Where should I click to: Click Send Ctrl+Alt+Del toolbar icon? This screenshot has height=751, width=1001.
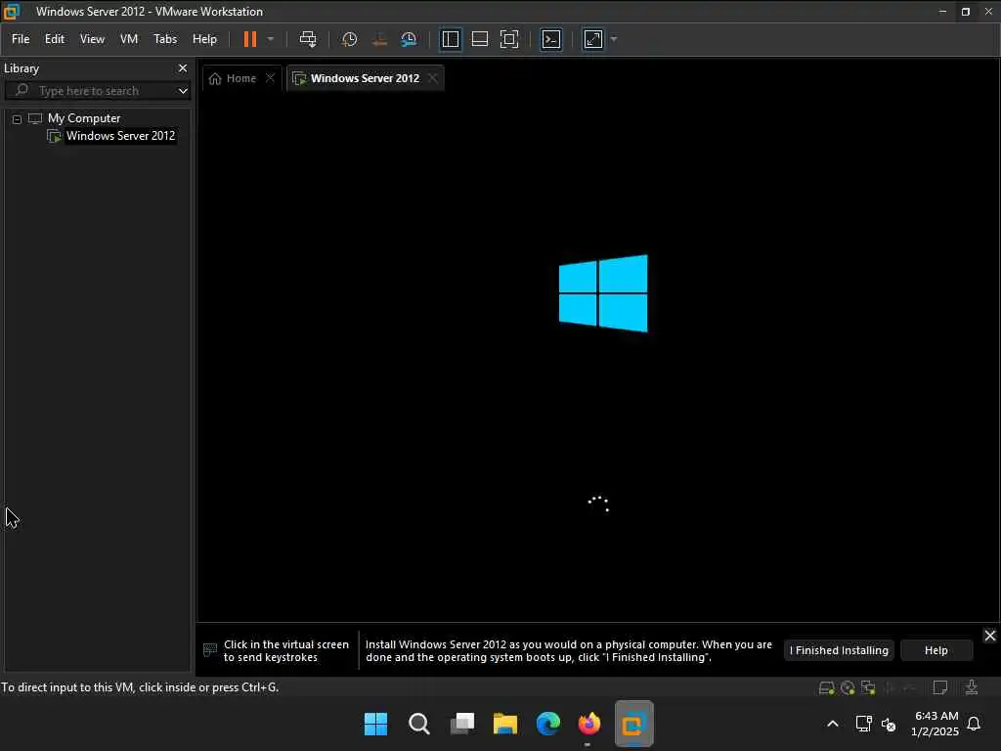click(x=308, y=39)
